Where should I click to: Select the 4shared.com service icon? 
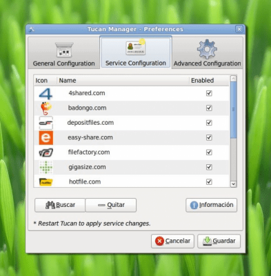[x=46, y=93]
